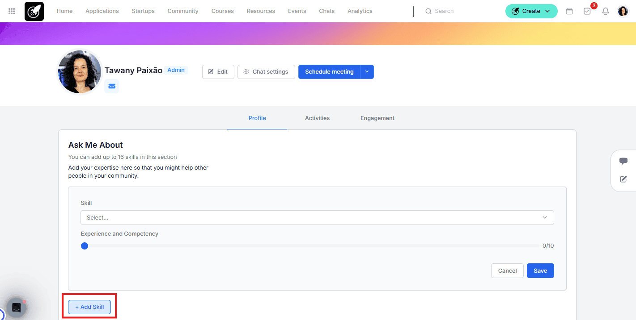Image resolution: width=636 pixels, height=320 pixels.
Task: Open the chat bubble icon on right sidebar
Action: [623, 161]
